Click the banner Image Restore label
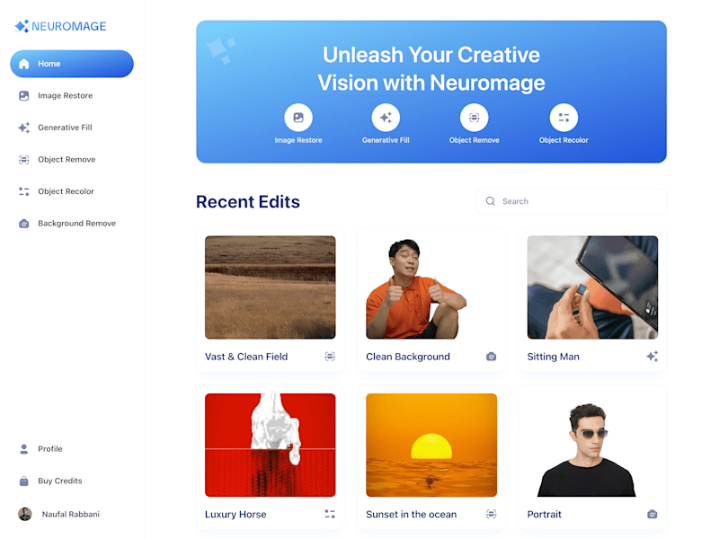 (298, 140)
